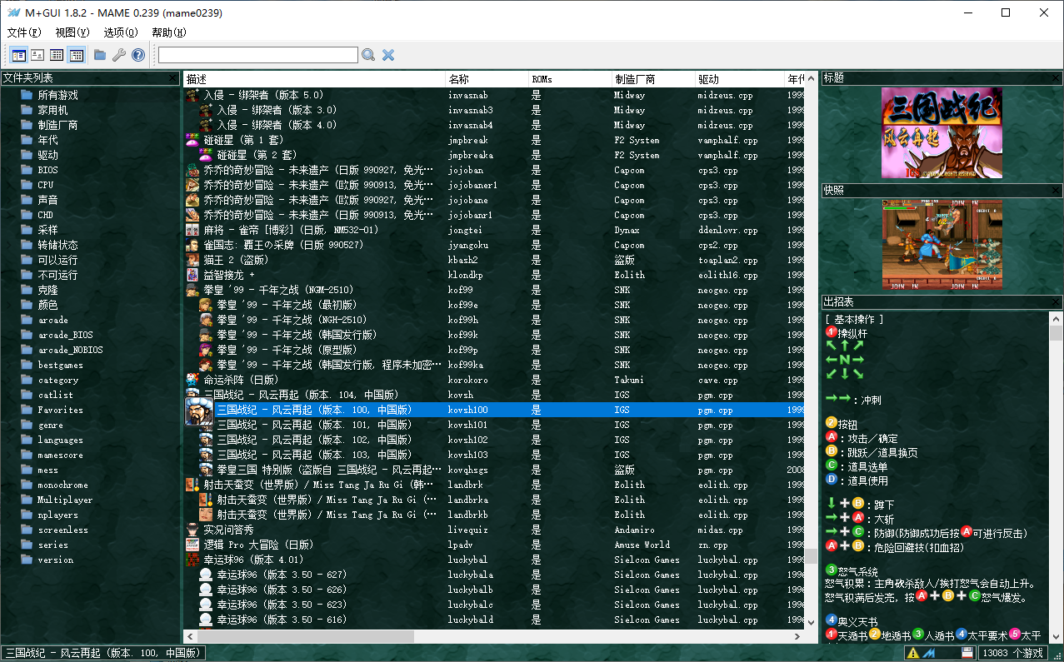1064x662 pixels.
Task: Open settings with the wrench icon
Action: click(119, 55)
